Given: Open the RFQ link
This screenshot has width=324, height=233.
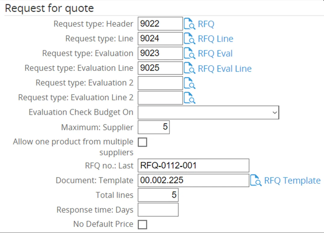Looking at the screenshot, I should click(x=206, y=24).
